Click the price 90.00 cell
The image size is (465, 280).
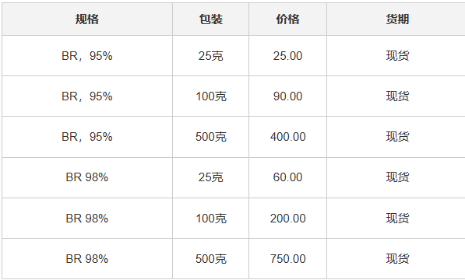287,96
